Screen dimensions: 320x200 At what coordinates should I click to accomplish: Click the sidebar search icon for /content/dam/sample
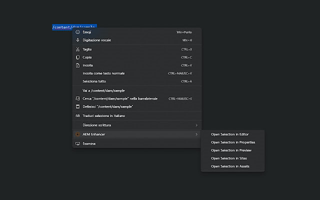point(77,98)
